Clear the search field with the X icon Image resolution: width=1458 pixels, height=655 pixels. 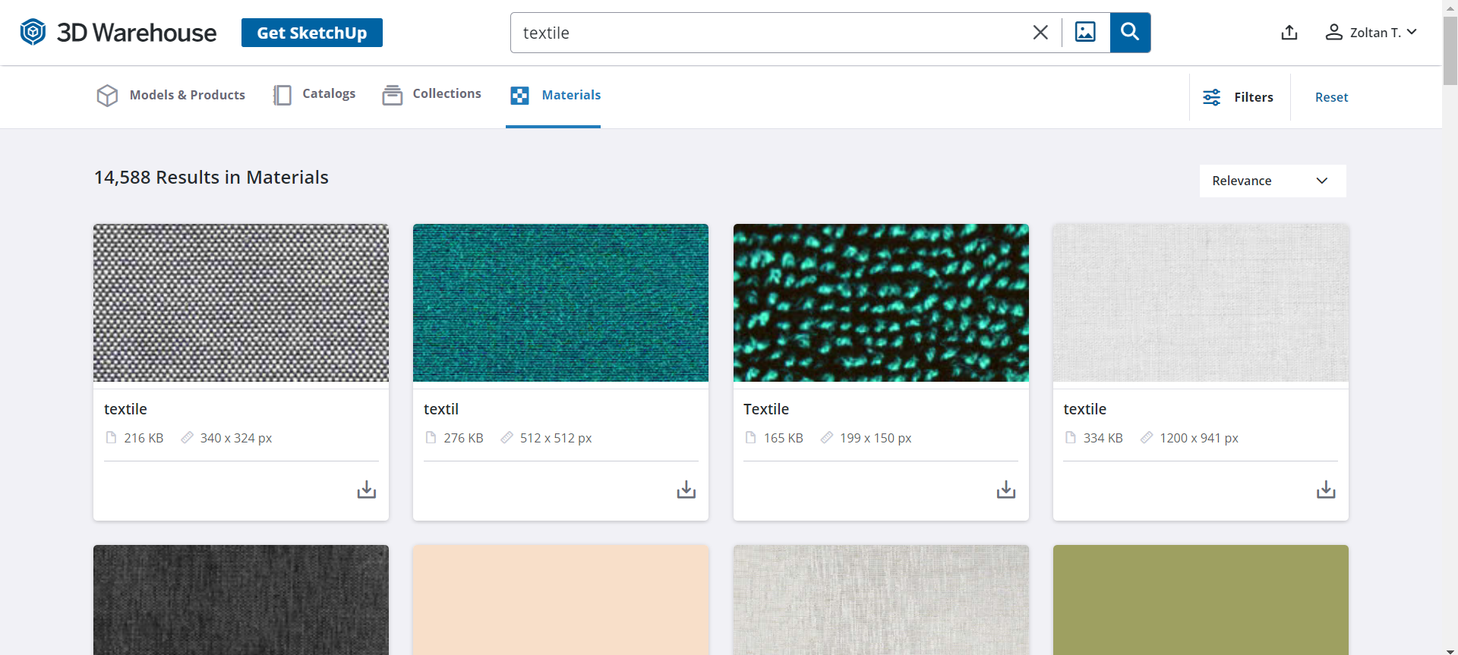click(1040, 33)
